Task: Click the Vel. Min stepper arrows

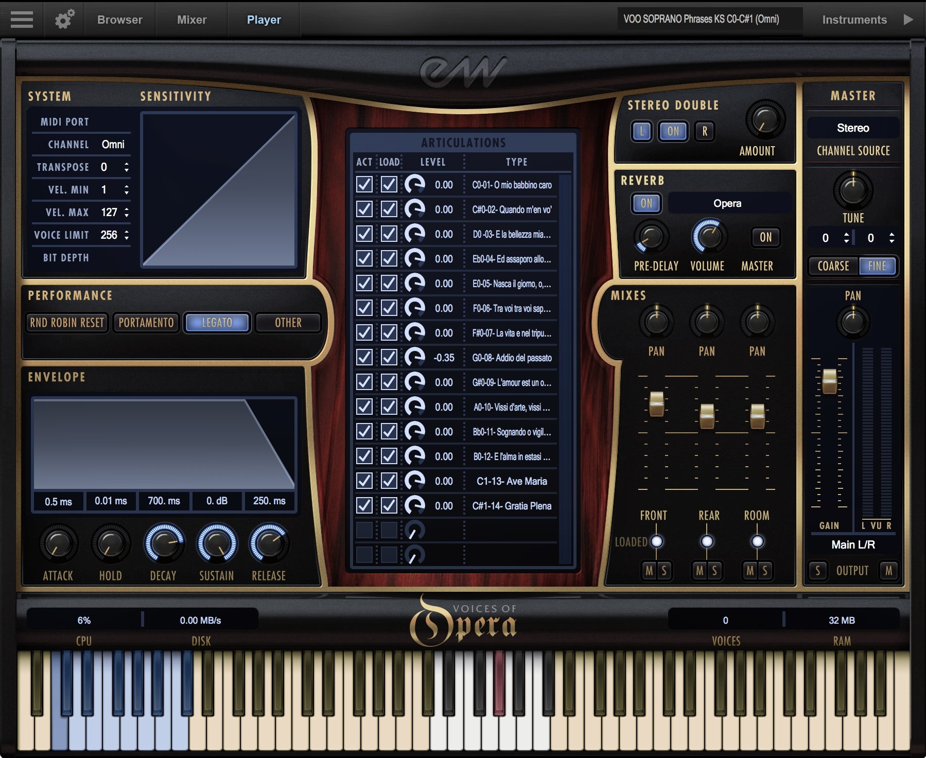Action: point(127,189)
